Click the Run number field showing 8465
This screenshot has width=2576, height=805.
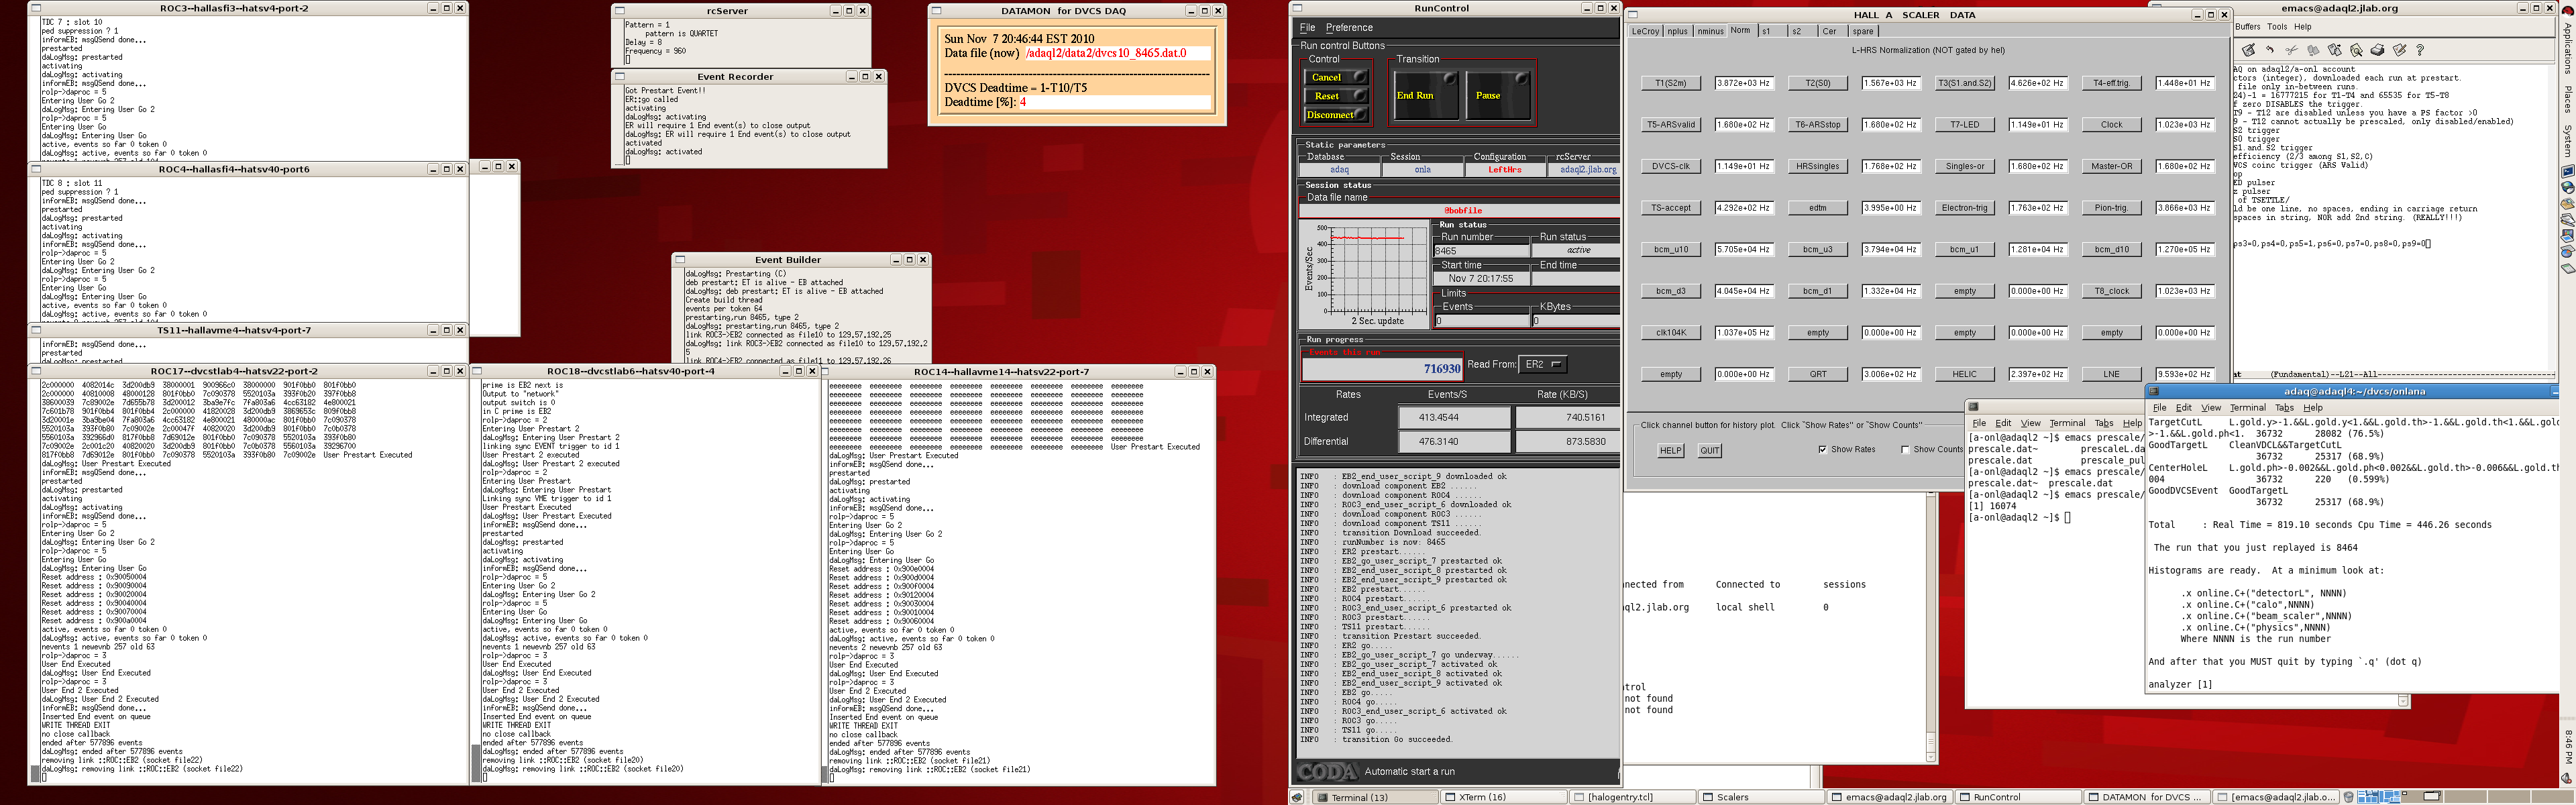click(x=1482, y=251)
